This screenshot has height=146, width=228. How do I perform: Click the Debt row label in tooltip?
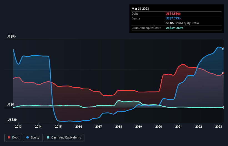[x=135, y=14]
